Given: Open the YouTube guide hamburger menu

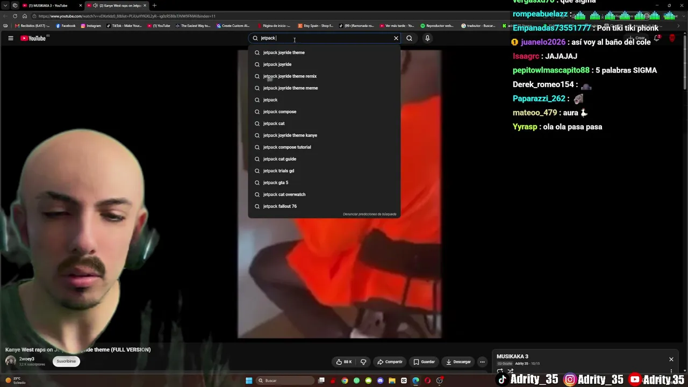Looking at the screenshot, I should [10, 38].
